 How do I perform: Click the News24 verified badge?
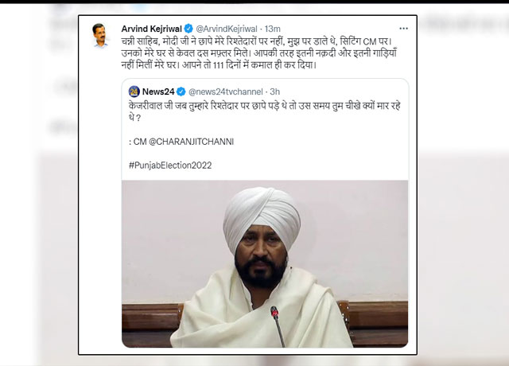tap(181, 92)
